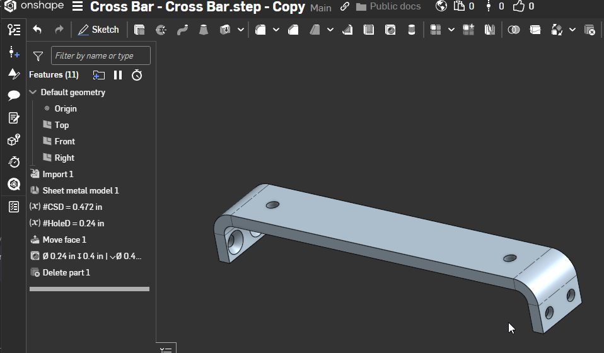Viewport: 604px width, 353px height.
Task: Select Origin in the feature tree
Action: tap(65, 108)
